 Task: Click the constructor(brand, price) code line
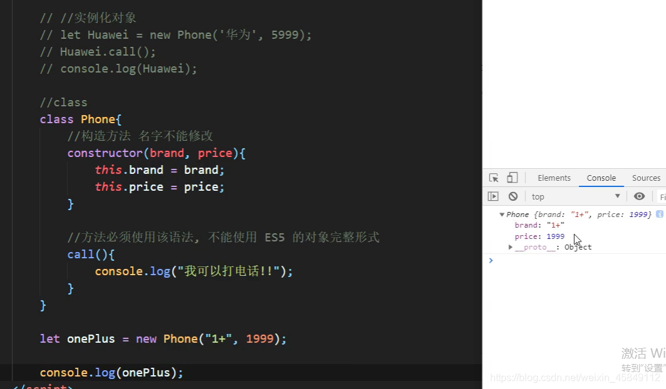[x=156, y=153]
